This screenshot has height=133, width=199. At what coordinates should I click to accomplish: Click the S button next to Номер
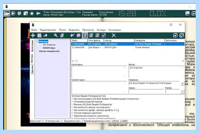[x=182, y=91]
